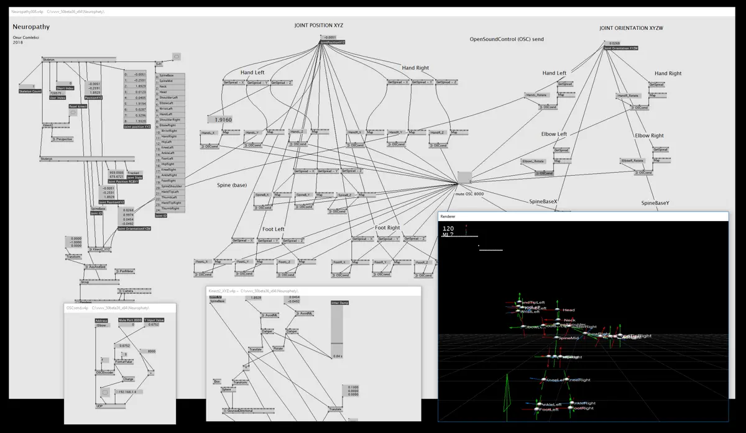Select the Change node in OSCsend window
This screenshot has height=433, width=746.
(128, 379)
